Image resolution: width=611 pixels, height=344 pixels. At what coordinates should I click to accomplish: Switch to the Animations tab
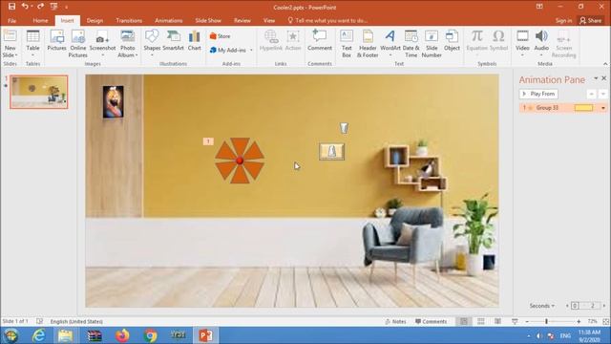169,20
